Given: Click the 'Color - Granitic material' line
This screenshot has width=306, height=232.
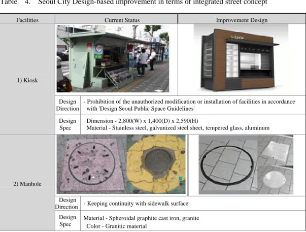Looking at the screenshot, I should pos(117,226).
